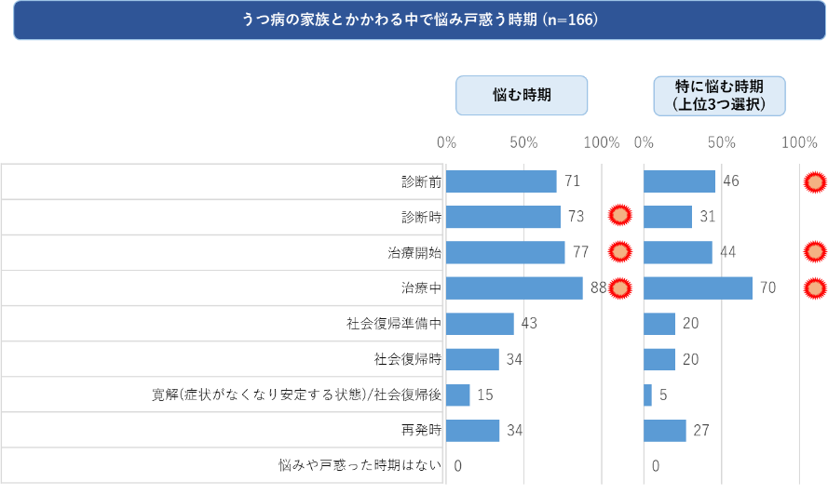Click the starburst marker beside 治療開始 value 77
This screenshot has height=495, width=828.
(x=619, y=252)
